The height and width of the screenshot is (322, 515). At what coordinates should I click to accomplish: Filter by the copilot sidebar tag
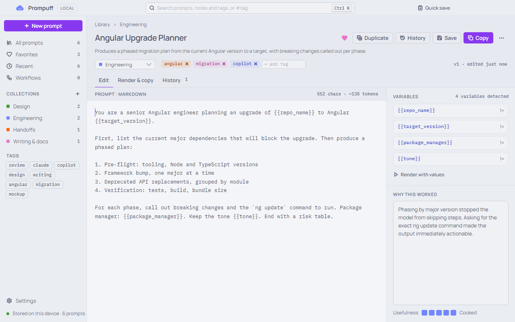(x=66, y=165)
